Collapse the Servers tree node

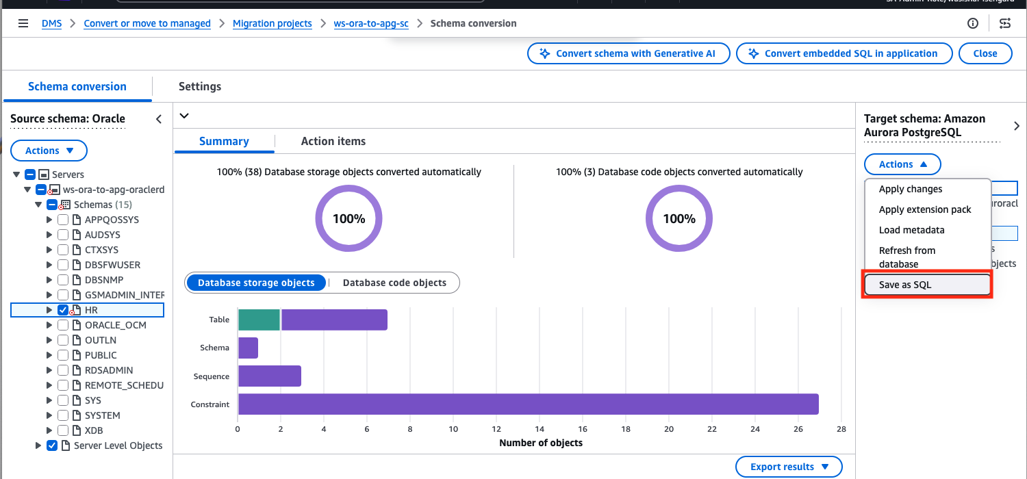[16, 174]
